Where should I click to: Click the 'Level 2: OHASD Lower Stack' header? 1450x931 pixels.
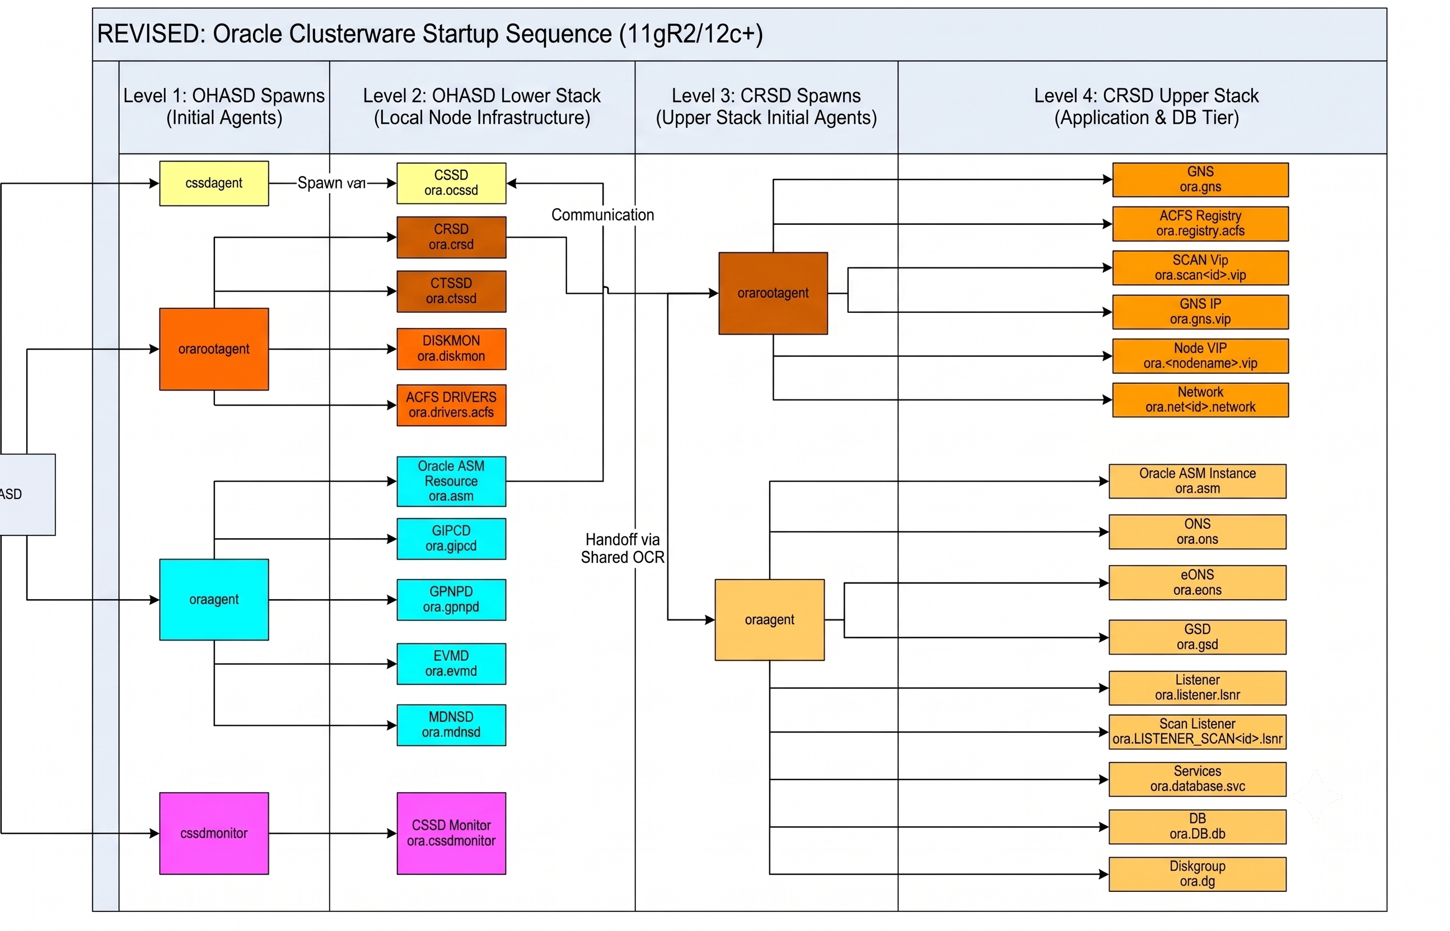coord(481,106)
